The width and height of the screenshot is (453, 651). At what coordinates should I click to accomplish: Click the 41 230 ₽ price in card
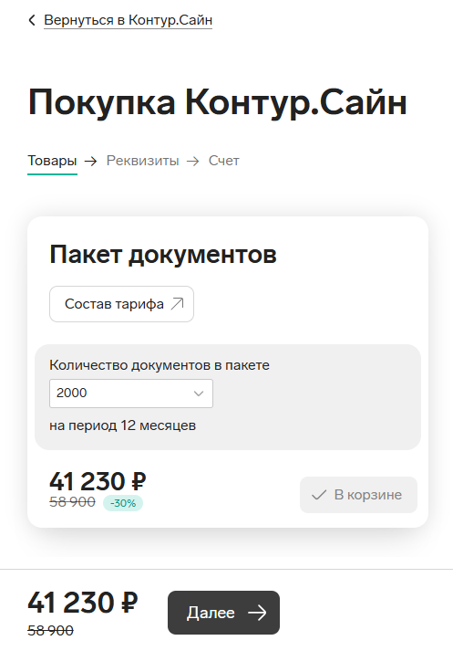coord(98,481)
